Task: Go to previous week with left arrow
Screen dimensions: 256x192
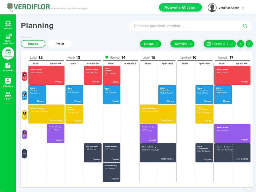Action: tap(240, 44)
